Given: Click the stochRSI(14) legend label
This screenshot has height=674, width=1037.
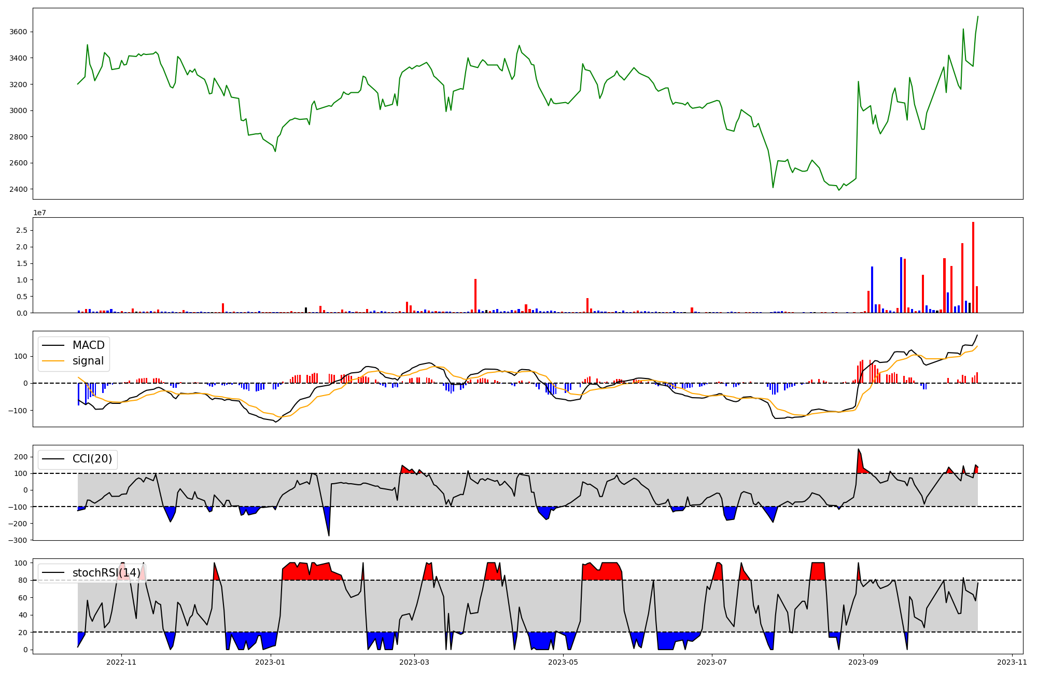Looking at the screenshot, I should (106, 573).
